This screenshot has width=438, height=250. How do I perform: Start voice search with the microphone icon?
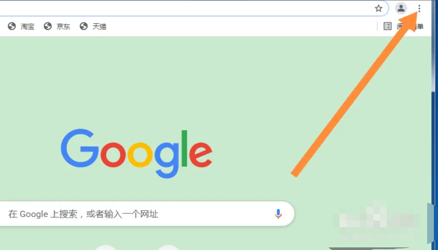click(x=278, y=214)
